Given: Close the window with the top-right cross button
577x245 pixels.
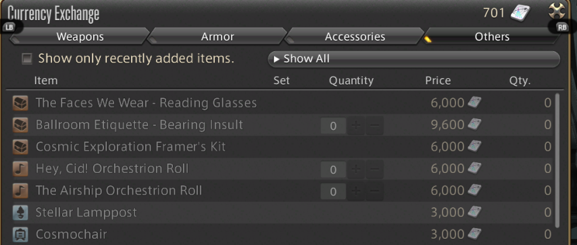Looking at the screenshot, I should click(x=557, y=11).
